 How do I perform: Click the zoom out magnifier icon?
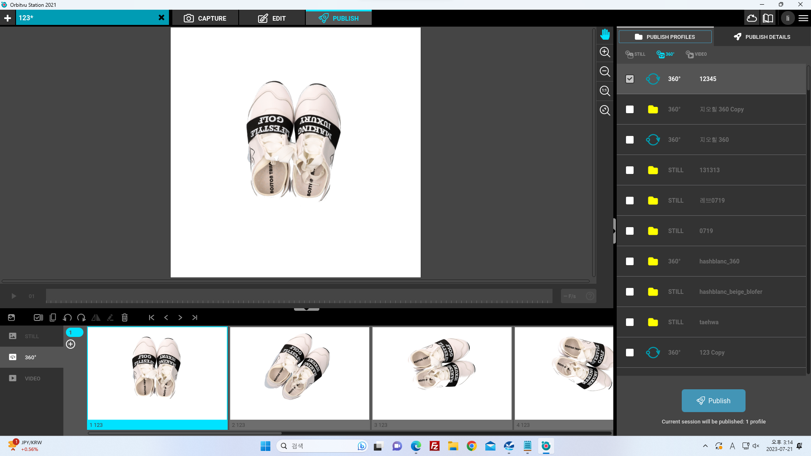click(x=605, y=71)
